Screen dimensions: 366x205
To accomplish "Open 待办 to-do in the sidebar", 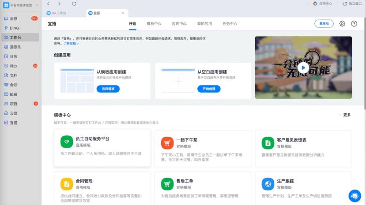I will click(x=20, y=66).
